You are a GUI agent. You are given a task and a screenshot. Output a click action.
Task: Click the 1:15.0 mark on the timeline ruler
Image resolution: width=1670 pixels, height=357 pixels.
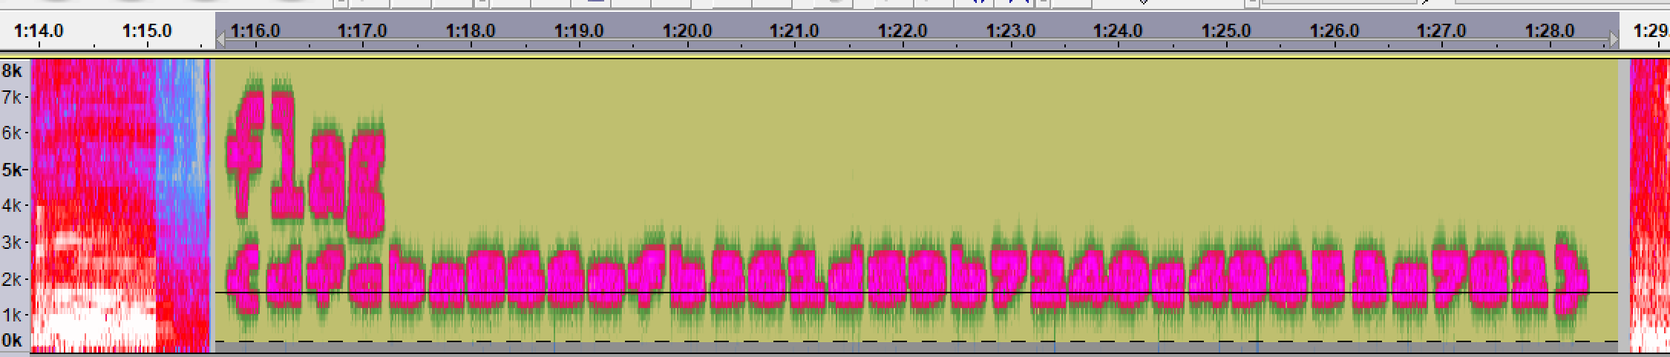(x=147, y=31)
